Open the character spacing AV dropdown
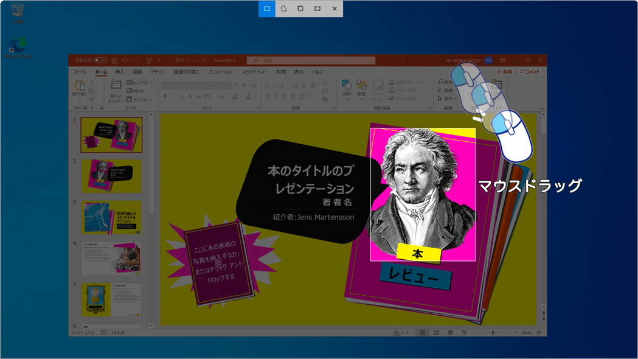638x359 pixels. coord(209,97)
